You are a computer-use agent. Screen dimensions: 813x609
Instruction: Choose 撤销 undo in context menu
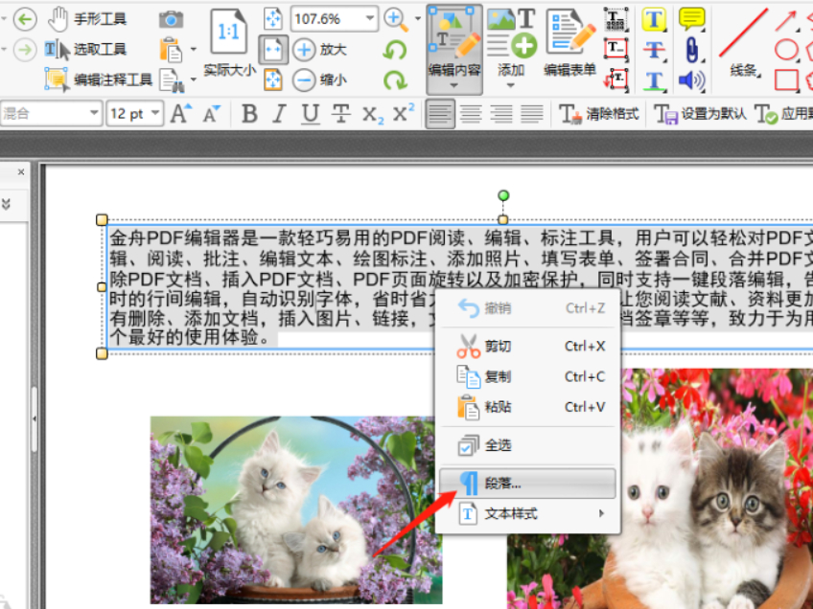click(x=528, y=308)
